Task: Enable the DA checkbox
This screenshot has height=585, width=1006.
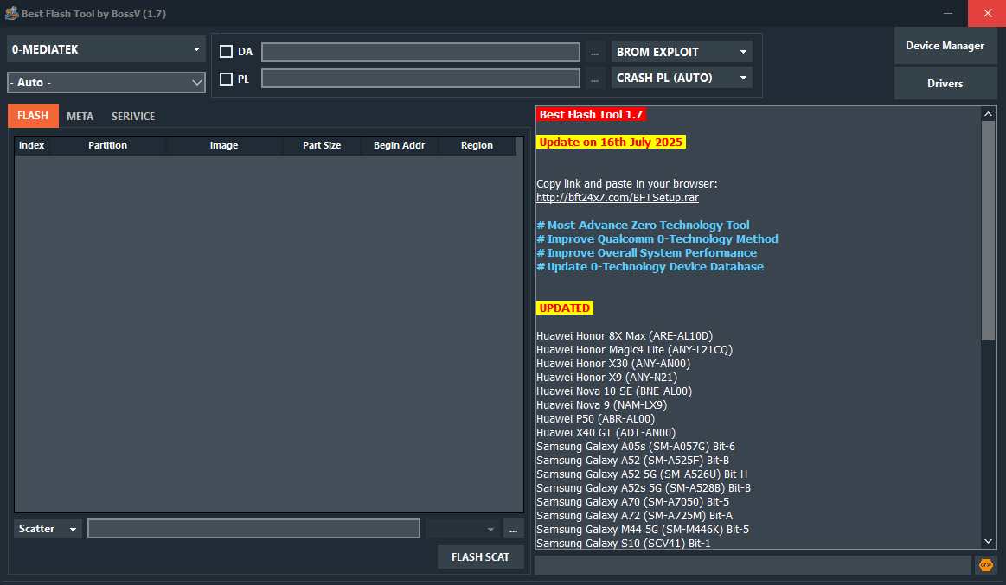Action: (226, 51)
